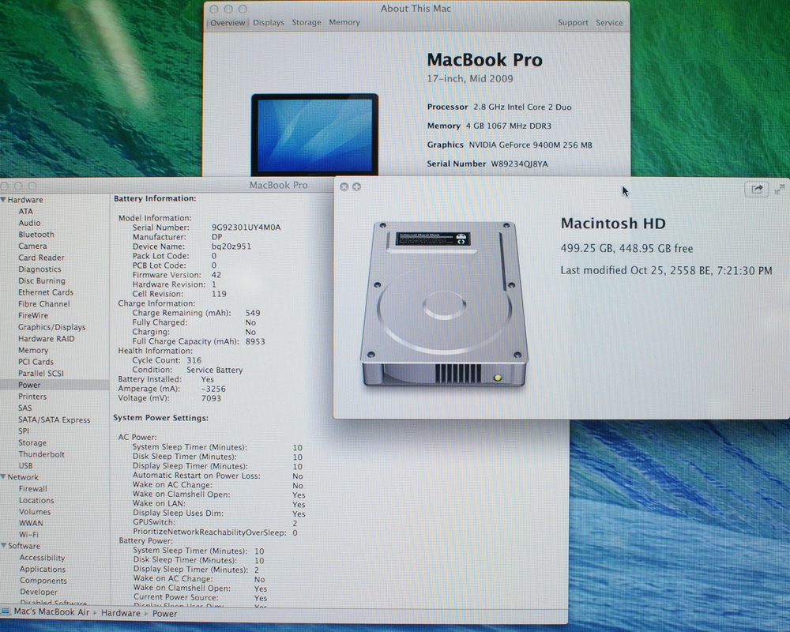Select ATA in the sidebar

(26, 211)
